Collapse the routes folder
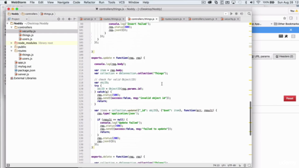Image resolution: width=299 pixels, height=168 pixels. click(x=11, y=51)
